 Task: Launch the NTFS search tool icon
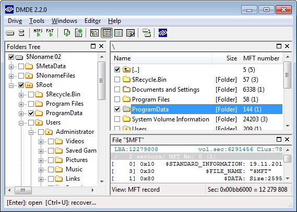point(38,33)
